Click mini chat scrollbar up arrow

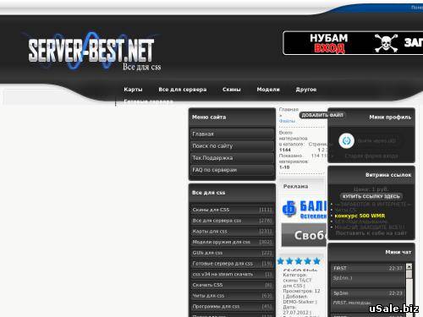pos(409,266)
